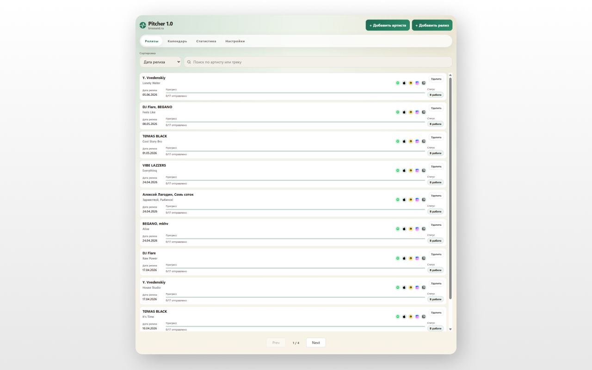Click the track title House Studio
The height and width of the screenshot is (370, 592).
click(152, 288)
